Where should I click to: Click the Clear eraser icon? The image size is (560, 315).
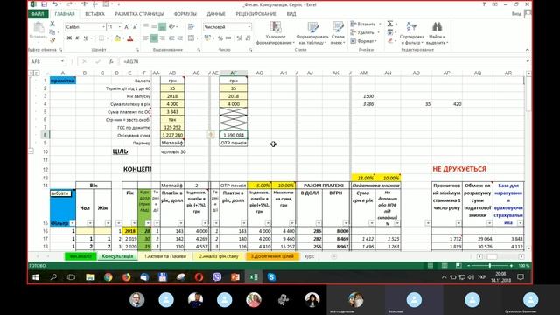390,41
